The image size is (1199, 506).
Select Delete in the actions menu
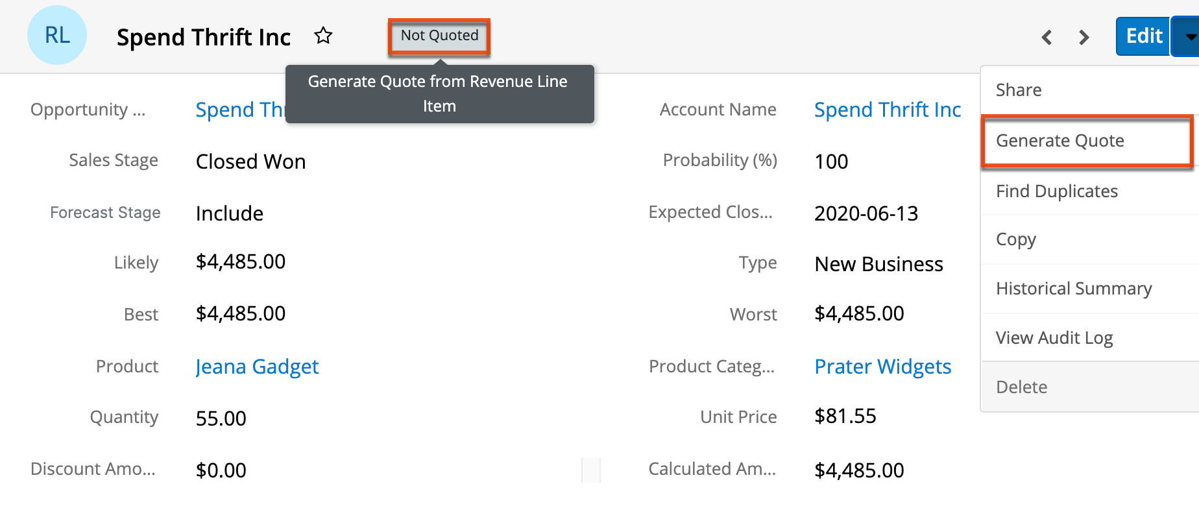(1021, 387)
